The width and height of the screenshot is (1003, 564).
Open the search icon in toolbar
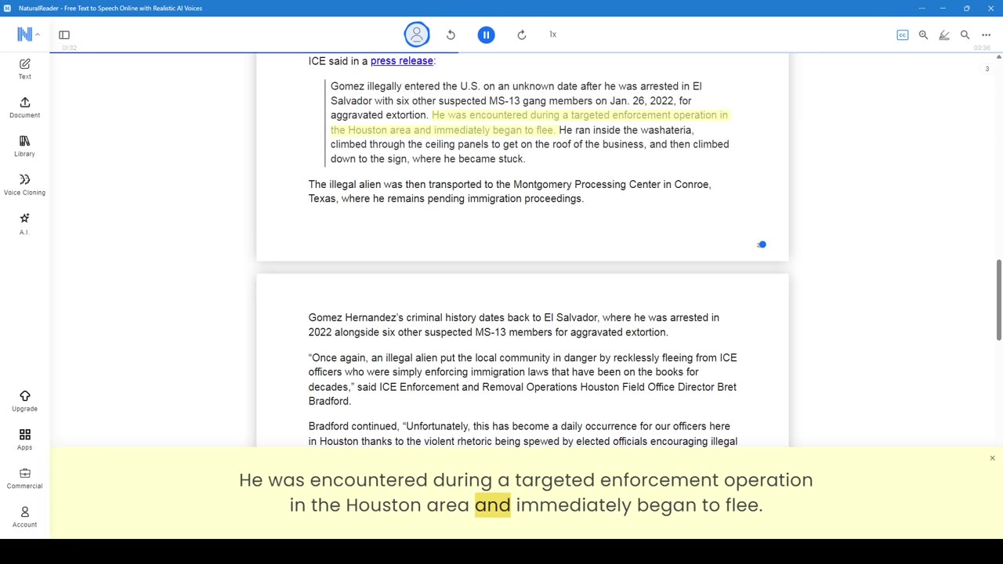[965, 34]
